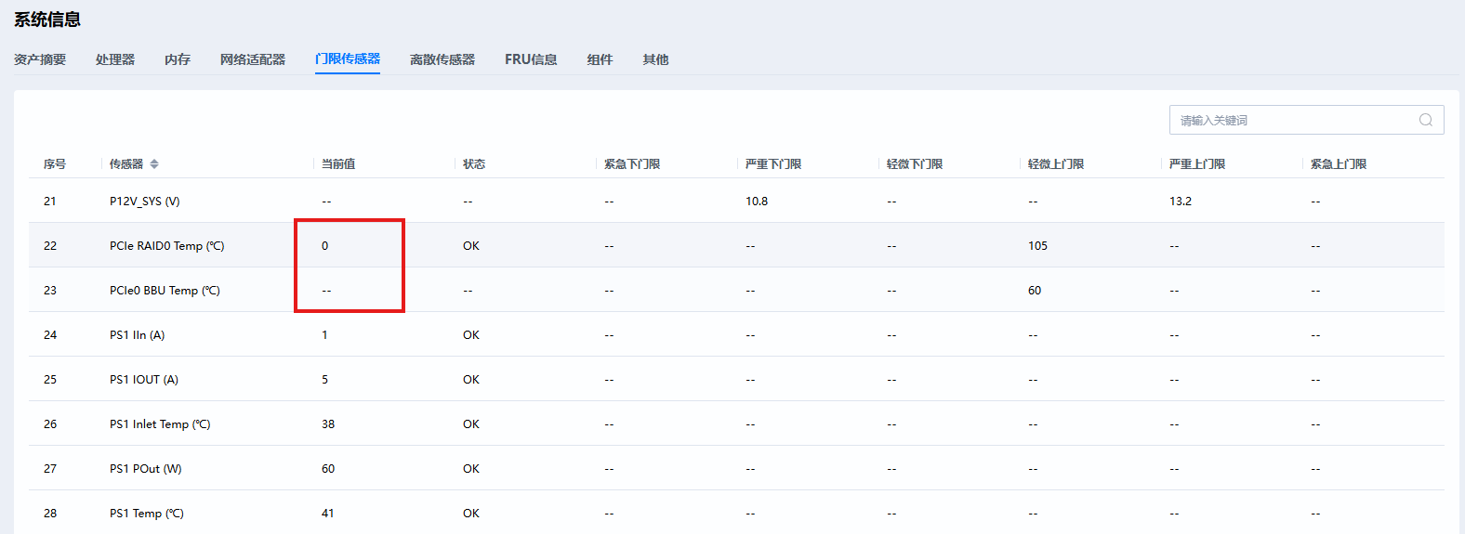Click current value 0 of PCIe RAID0 Temp
The height and width of the screenshot is (534, 1465).
pos(325,245)
